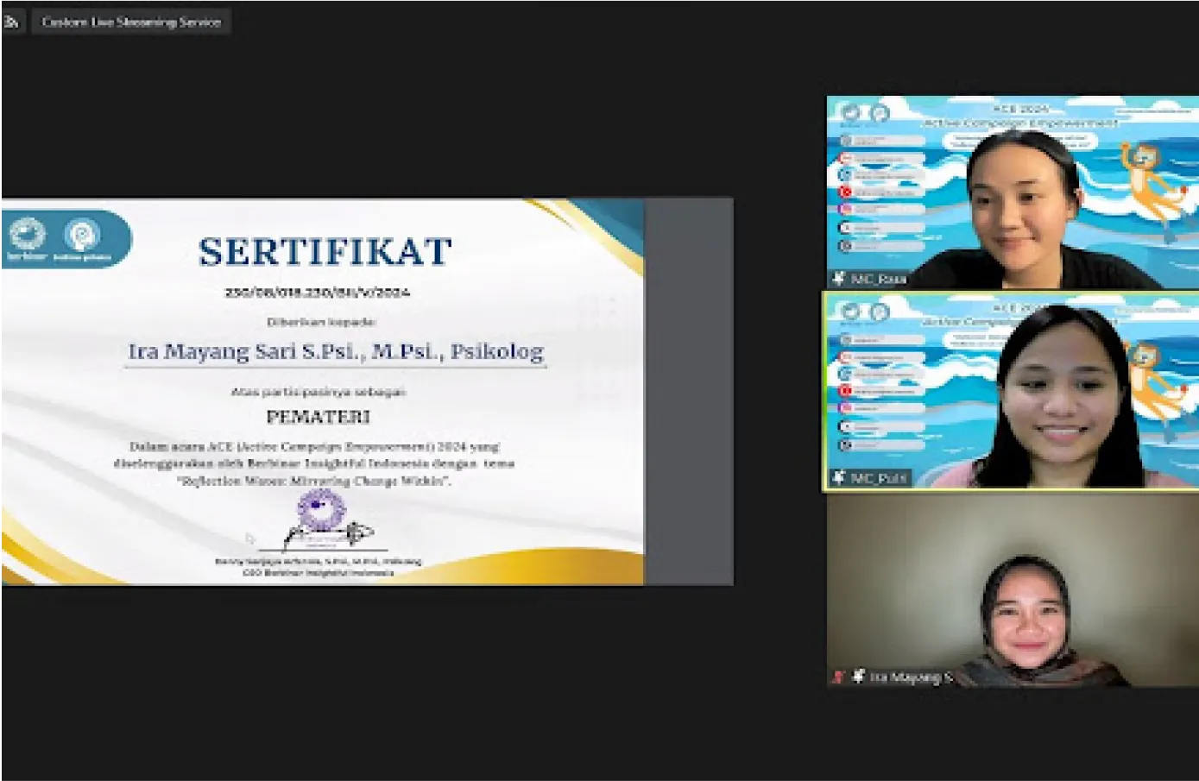Click the CEO signatory name under signature
The image size is (1199, 781).
click(x=318, y=562)
